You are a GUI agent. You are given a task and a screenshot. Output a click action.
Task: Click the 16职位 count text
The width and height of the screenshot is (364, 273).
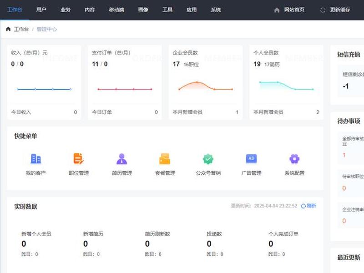click(191, 65)
